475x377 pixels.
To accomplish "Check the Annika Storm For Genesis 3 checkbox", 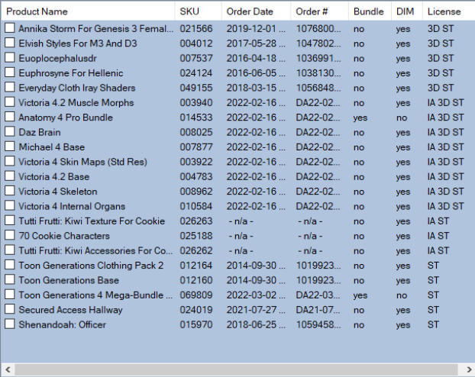I will tap(10, 28).
